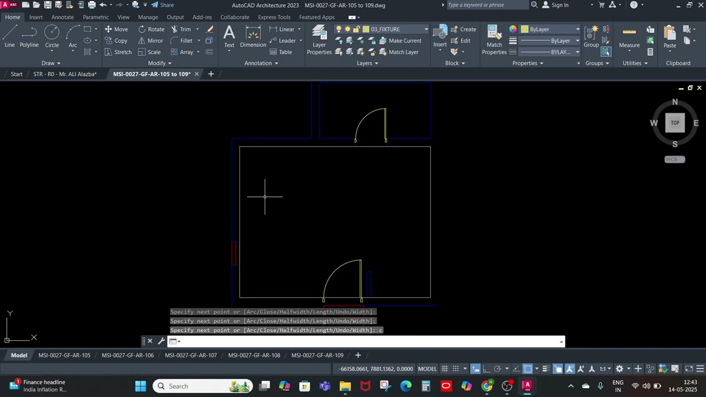
Task: Open the MSI-0027-GF-AR-106 layout tab
Action: point(127,356)
